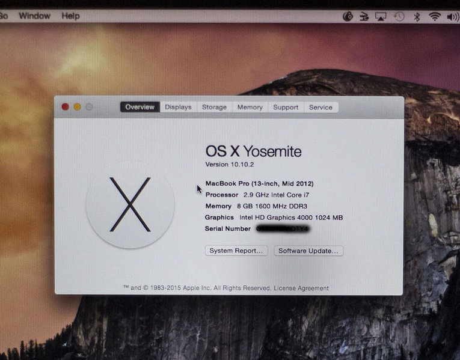Switch to the Service tab
The image size is (460, 360).
[320, 107]
